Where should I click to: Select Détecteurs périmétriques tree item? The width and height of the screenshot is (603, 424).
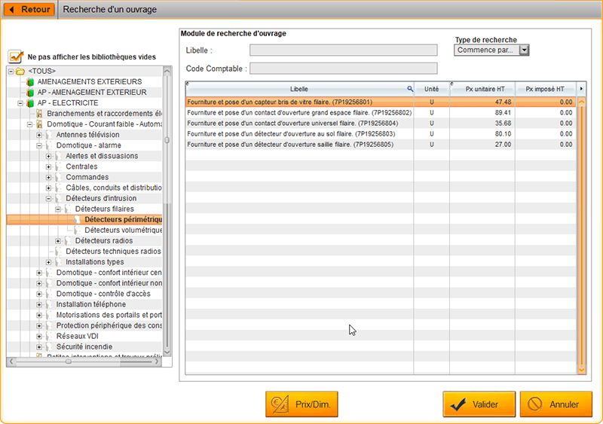[123, 219]
